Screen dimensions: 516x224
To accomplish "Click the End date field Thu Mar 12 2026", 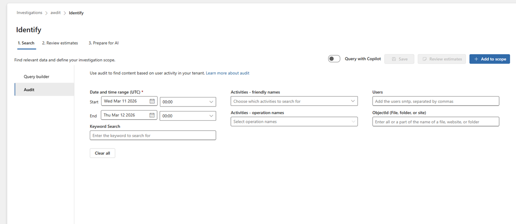I will 129,115.
